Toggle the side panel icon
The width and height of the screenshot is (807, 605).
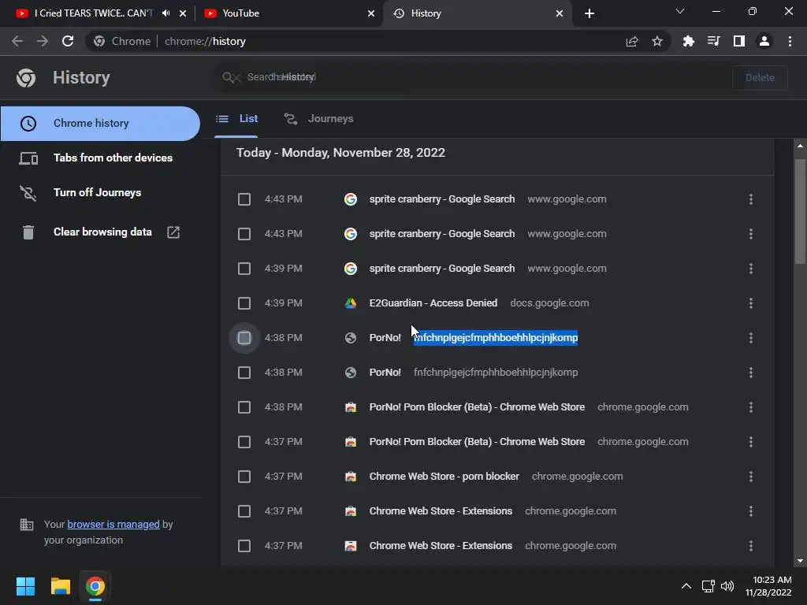click(738, 41)
